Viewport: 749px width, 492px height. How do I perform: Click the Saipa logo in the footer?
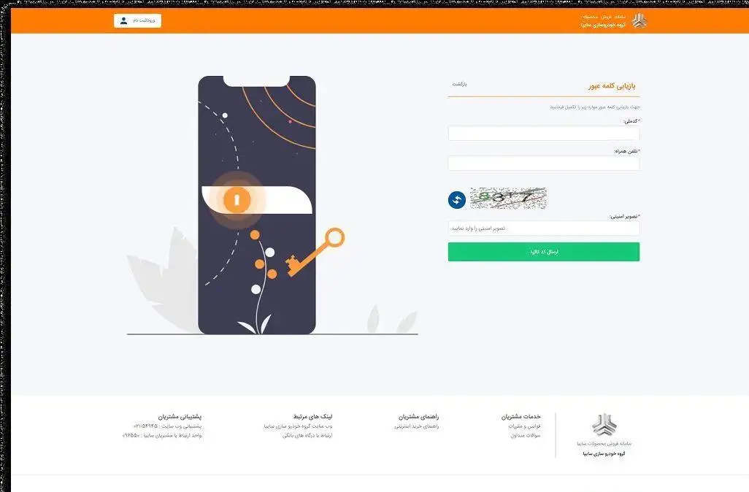(604, 424)
